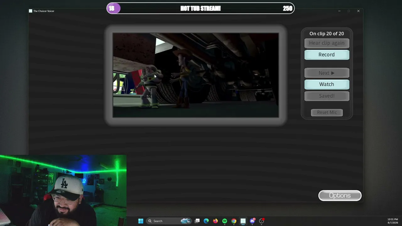Click the Toy Story clip preview
The image size is (402, 226).
pyautogui.click(x=196, y=75)
